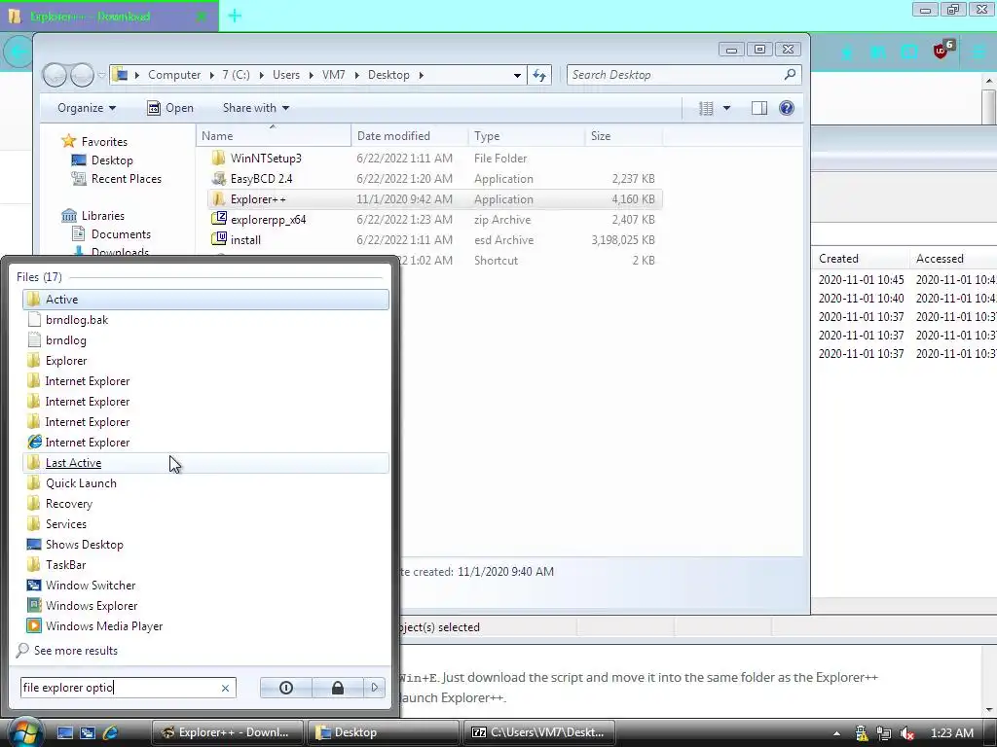This screenshot has height=747, width=997.
Task: Expand view options dropdown arrow
Action: 726,108
